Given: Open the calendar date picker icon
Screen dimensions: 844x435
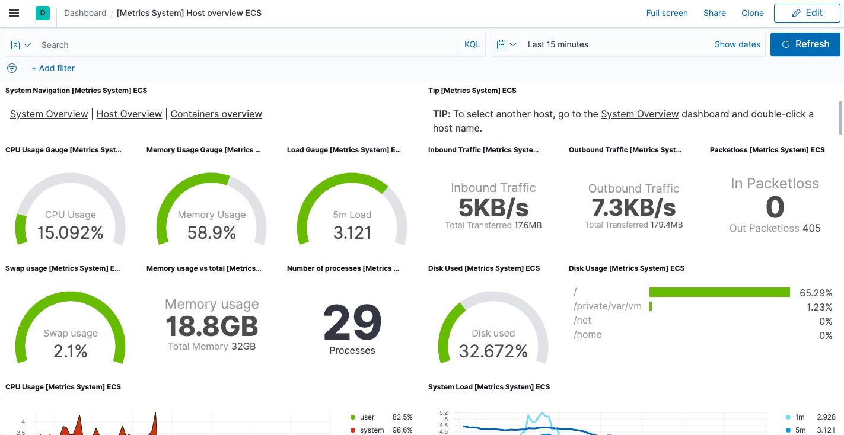Looking at the screenshot, I should pos(500,44).
